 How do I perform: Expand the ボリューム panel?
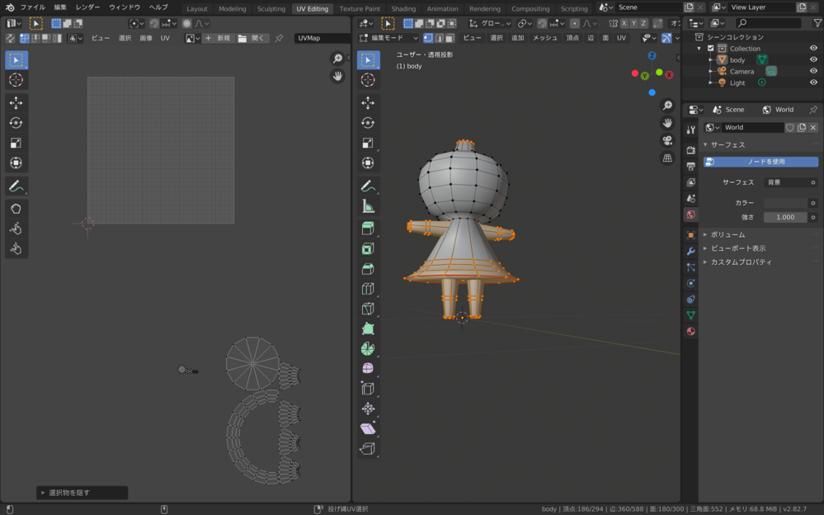pyautogui.click(x=727, y=234)
